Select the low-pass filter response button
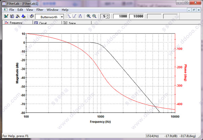 [69, 16]
